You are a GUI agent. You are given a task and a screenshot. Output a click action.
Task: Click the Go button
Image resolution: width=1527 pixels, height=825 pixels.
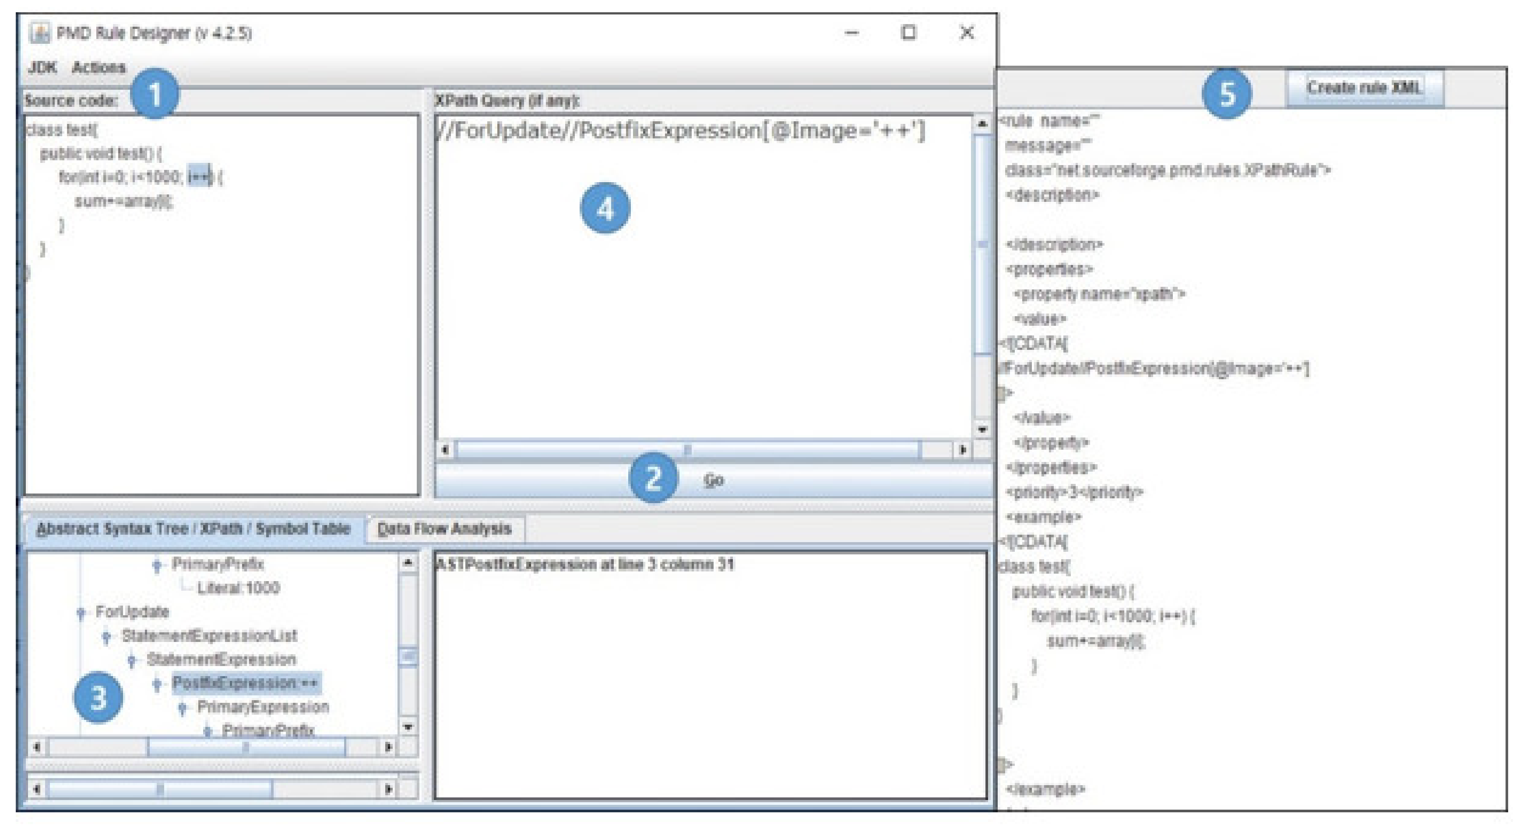click(x=714, y=480)
